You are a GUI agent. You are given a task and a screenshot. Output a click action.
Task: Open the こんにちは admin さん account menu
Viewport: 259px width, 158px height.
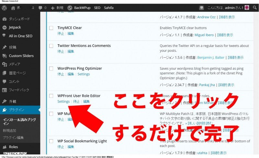coord(225,8)
